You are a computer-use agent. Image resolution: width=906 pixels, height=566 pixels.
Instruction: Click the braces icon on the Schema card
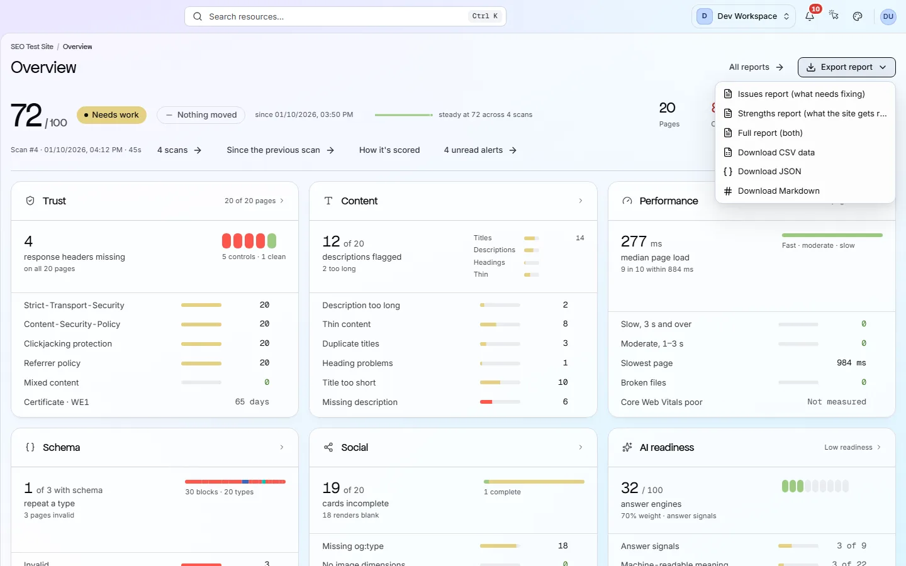pos(30,447)
